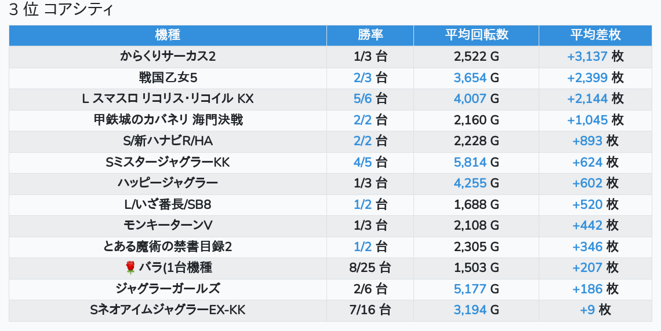Click the rose emoji icon before バラ
Screen dimensions: 661x331
(x=130, y=267)
